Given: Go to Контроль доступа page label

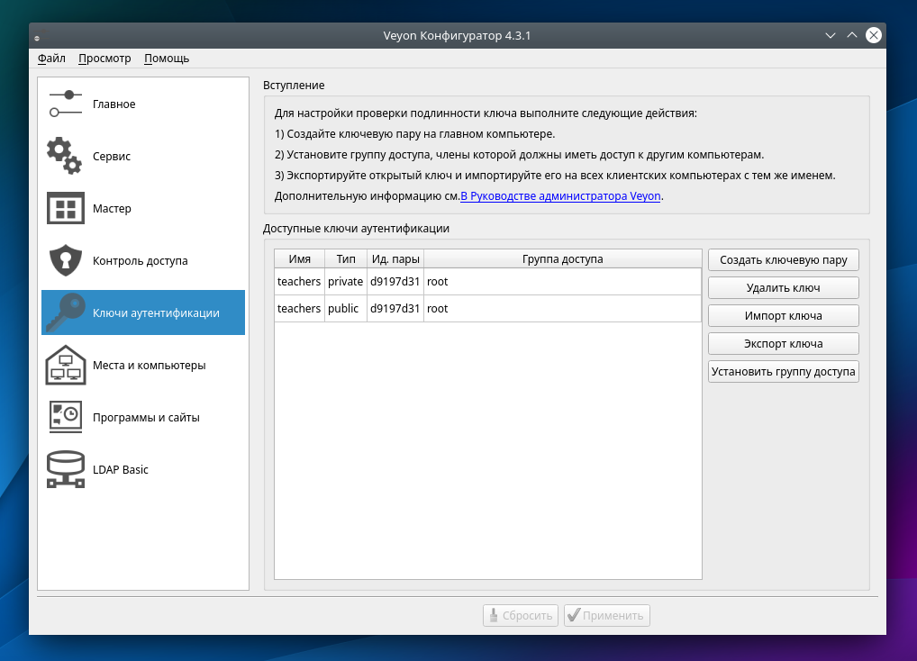Looking at the screenshot, I should pos(141,260).
